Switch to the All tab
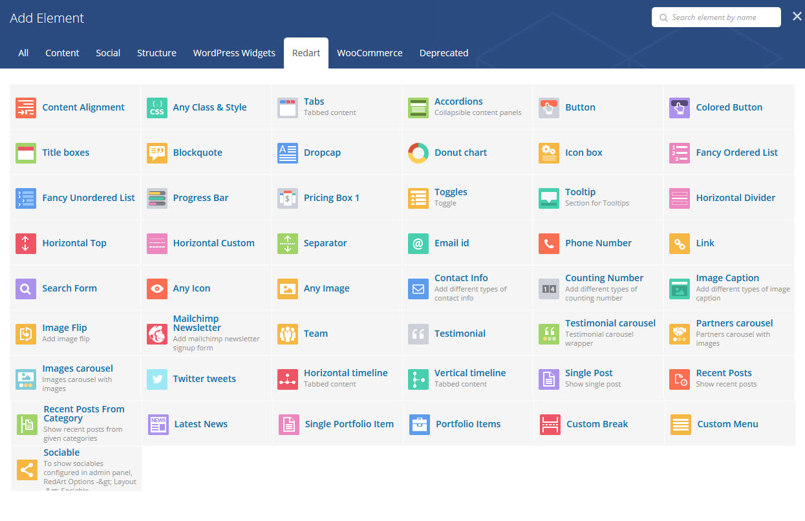The width and height of the screenshot is (805, 521). click(x=23, y=53)
